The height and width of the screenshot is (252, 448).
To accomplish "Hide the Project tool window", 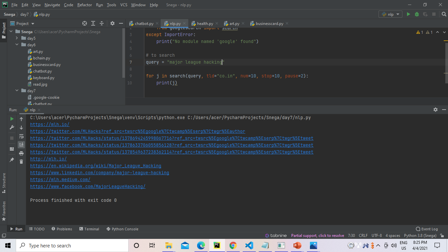I will click(121, 23).
